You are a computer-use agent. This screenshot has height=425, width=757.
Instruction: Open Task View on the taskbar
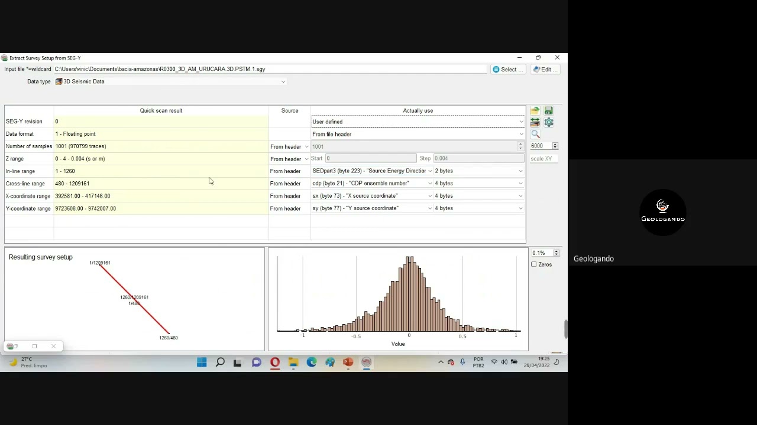tap(238, 362)
